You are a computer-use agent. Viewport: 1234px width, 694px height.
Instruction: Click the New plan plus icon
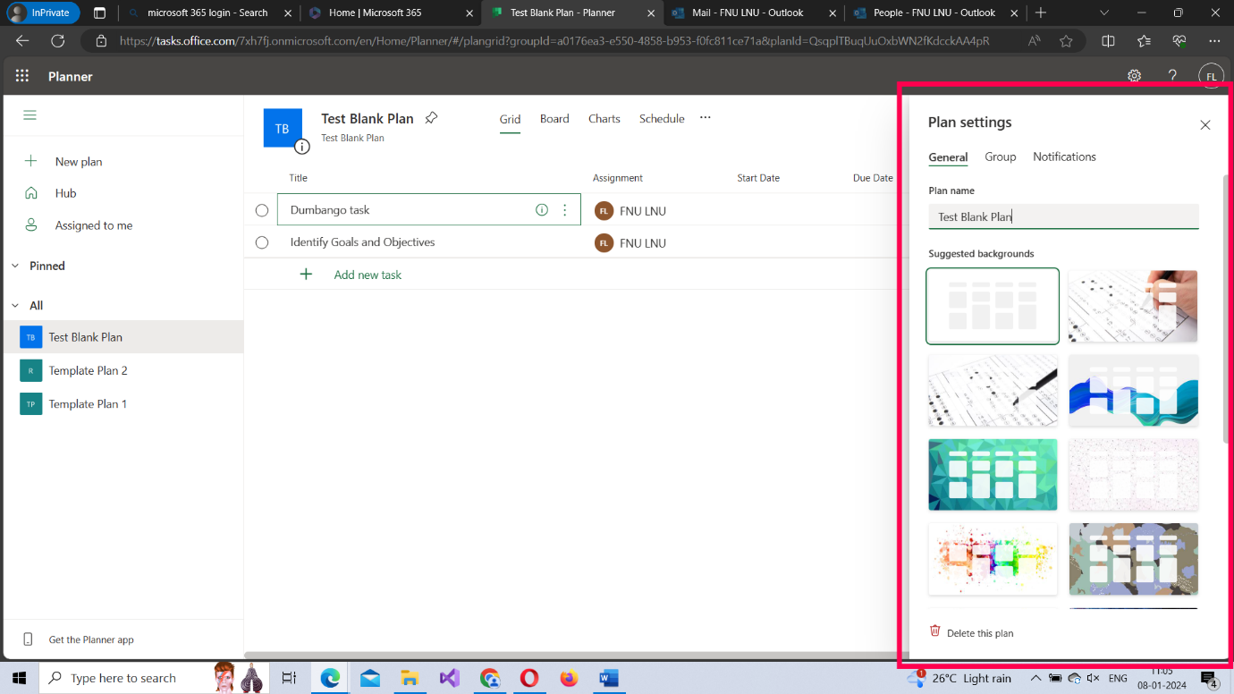(31, 161)
